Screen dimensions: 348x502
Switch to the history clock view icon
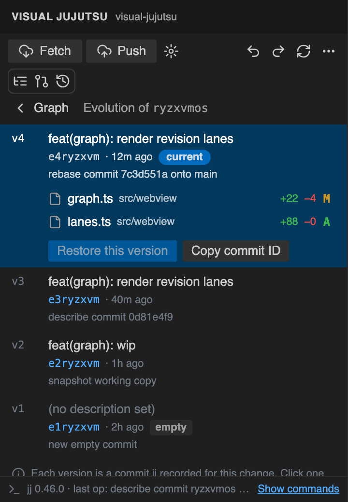(x=63, y=81)
